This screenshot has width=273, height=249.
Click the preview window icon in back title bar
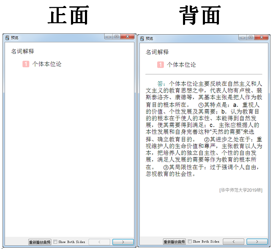coord(142,38)
